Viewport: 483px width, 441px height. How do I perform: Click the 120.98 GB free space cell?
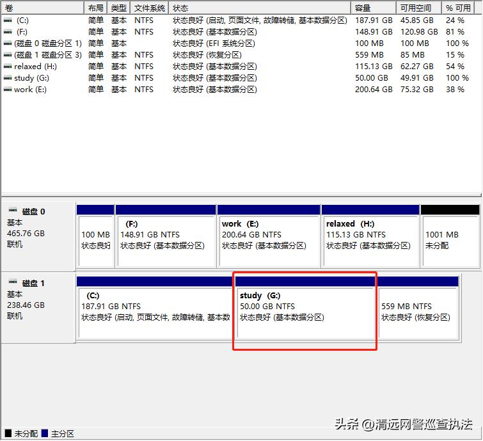point(419,32)
